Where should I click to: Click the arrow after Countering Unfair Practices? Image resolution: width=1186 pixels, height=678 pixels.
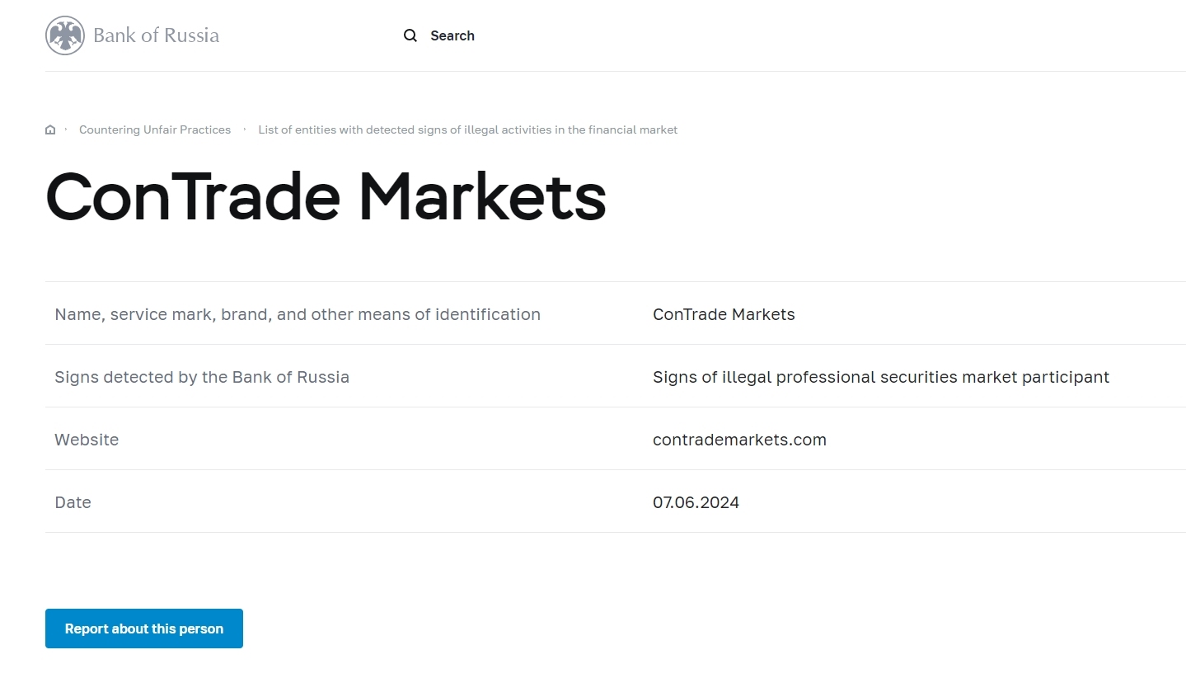point(245,129)
